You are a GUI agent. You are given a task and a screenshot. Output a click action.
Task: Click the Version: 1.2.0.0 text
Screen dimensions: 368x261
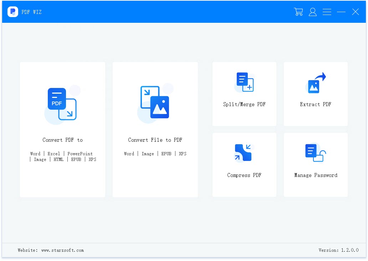click(338, 250)
